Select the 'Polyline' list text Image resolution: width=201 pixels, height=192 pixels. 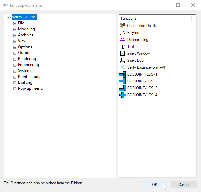click(133, 33)
